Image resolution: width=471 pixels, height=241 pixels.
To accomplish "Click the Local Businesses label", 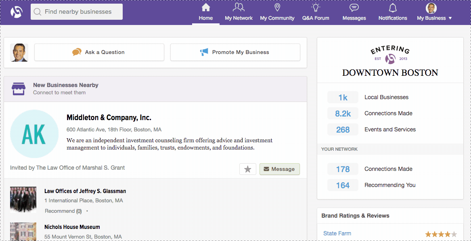I will pos(386,97).
